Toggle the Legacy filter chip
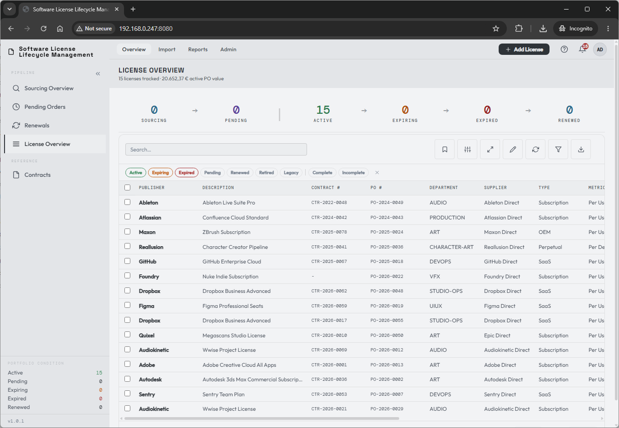Image resolution: width=619 pixels, height=428 pixels. click(x=291, y=173)
